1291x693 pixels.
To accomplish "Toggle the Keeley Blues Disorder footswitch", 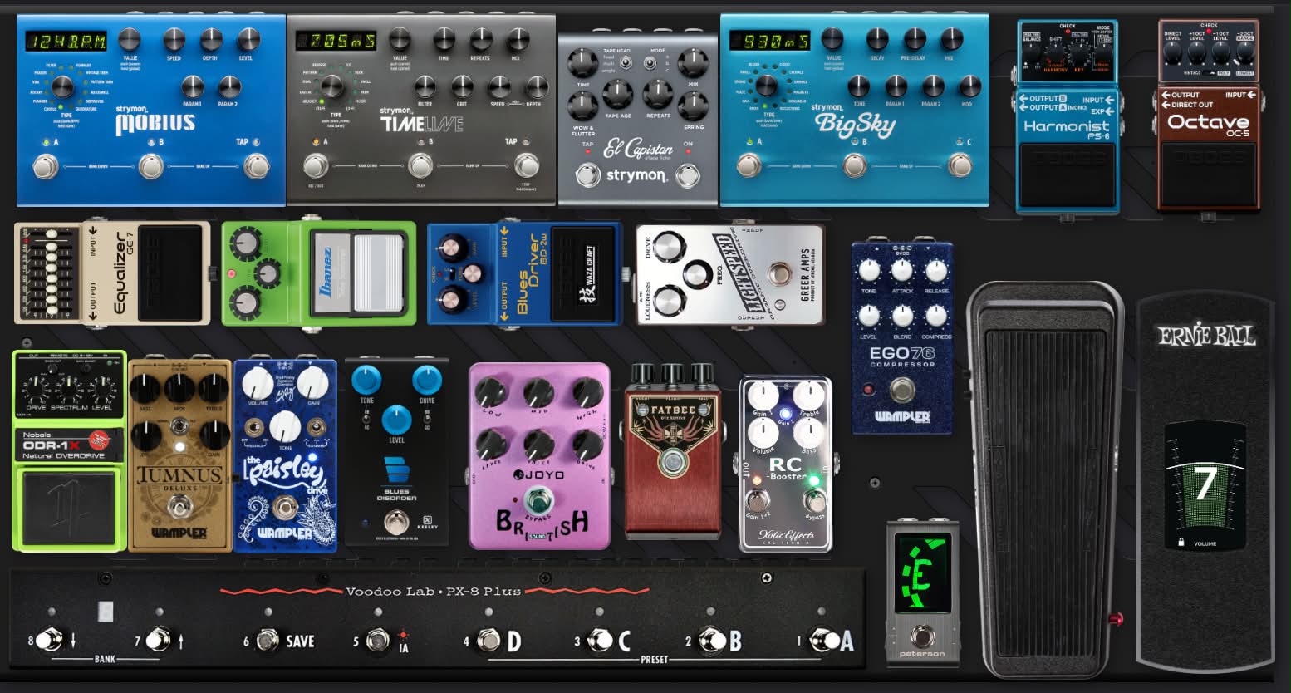I will [x=396, y=523].
